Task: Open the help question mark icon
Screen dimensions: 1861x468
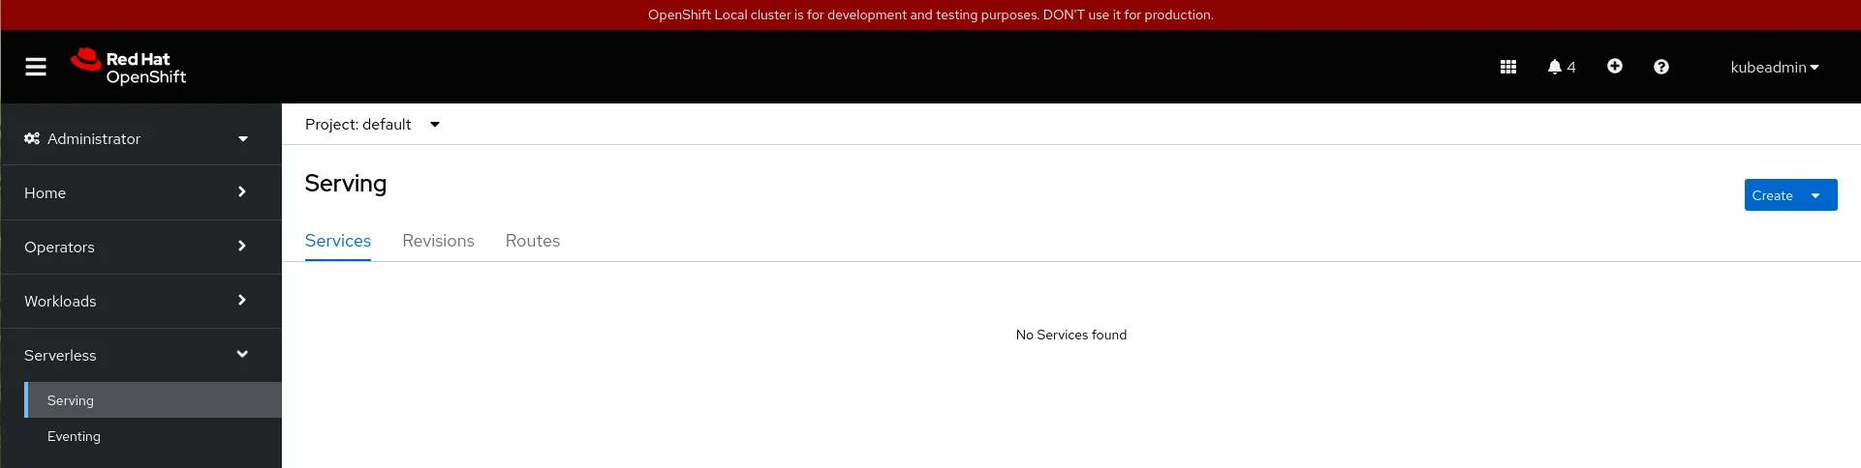Action: (x=1660, y=67)
